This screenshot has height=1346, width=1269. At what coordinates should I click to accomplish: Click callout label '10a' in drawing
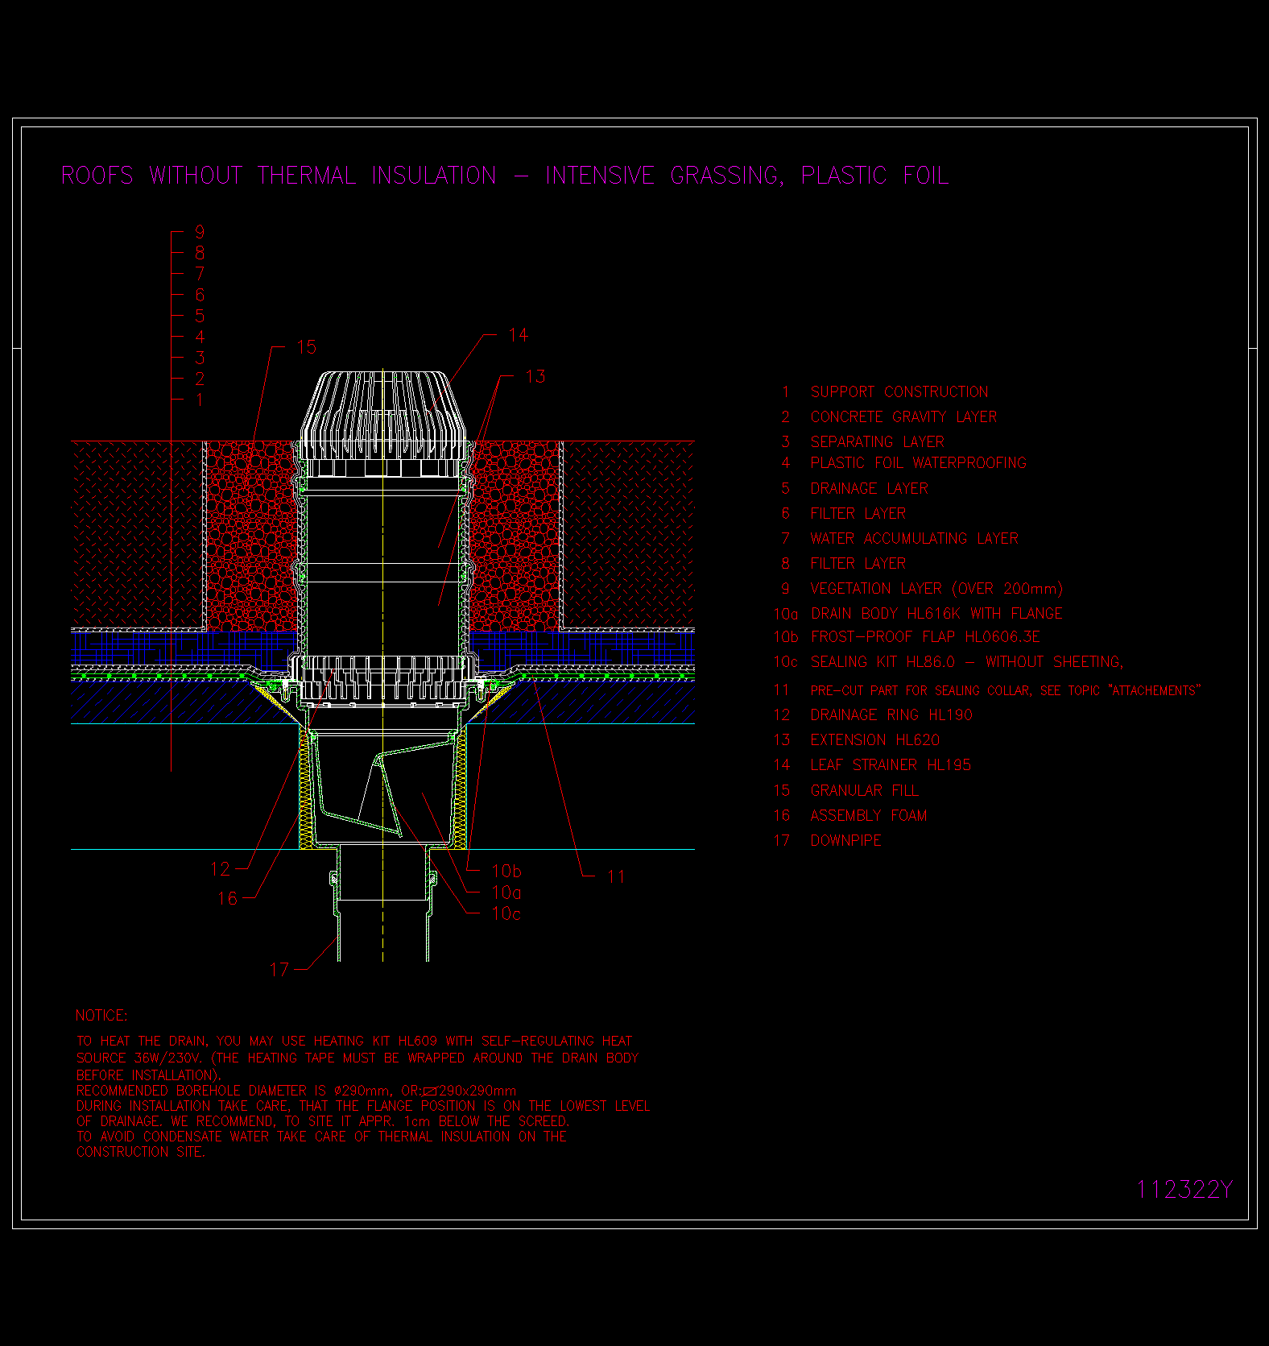(x=506, y=893)
